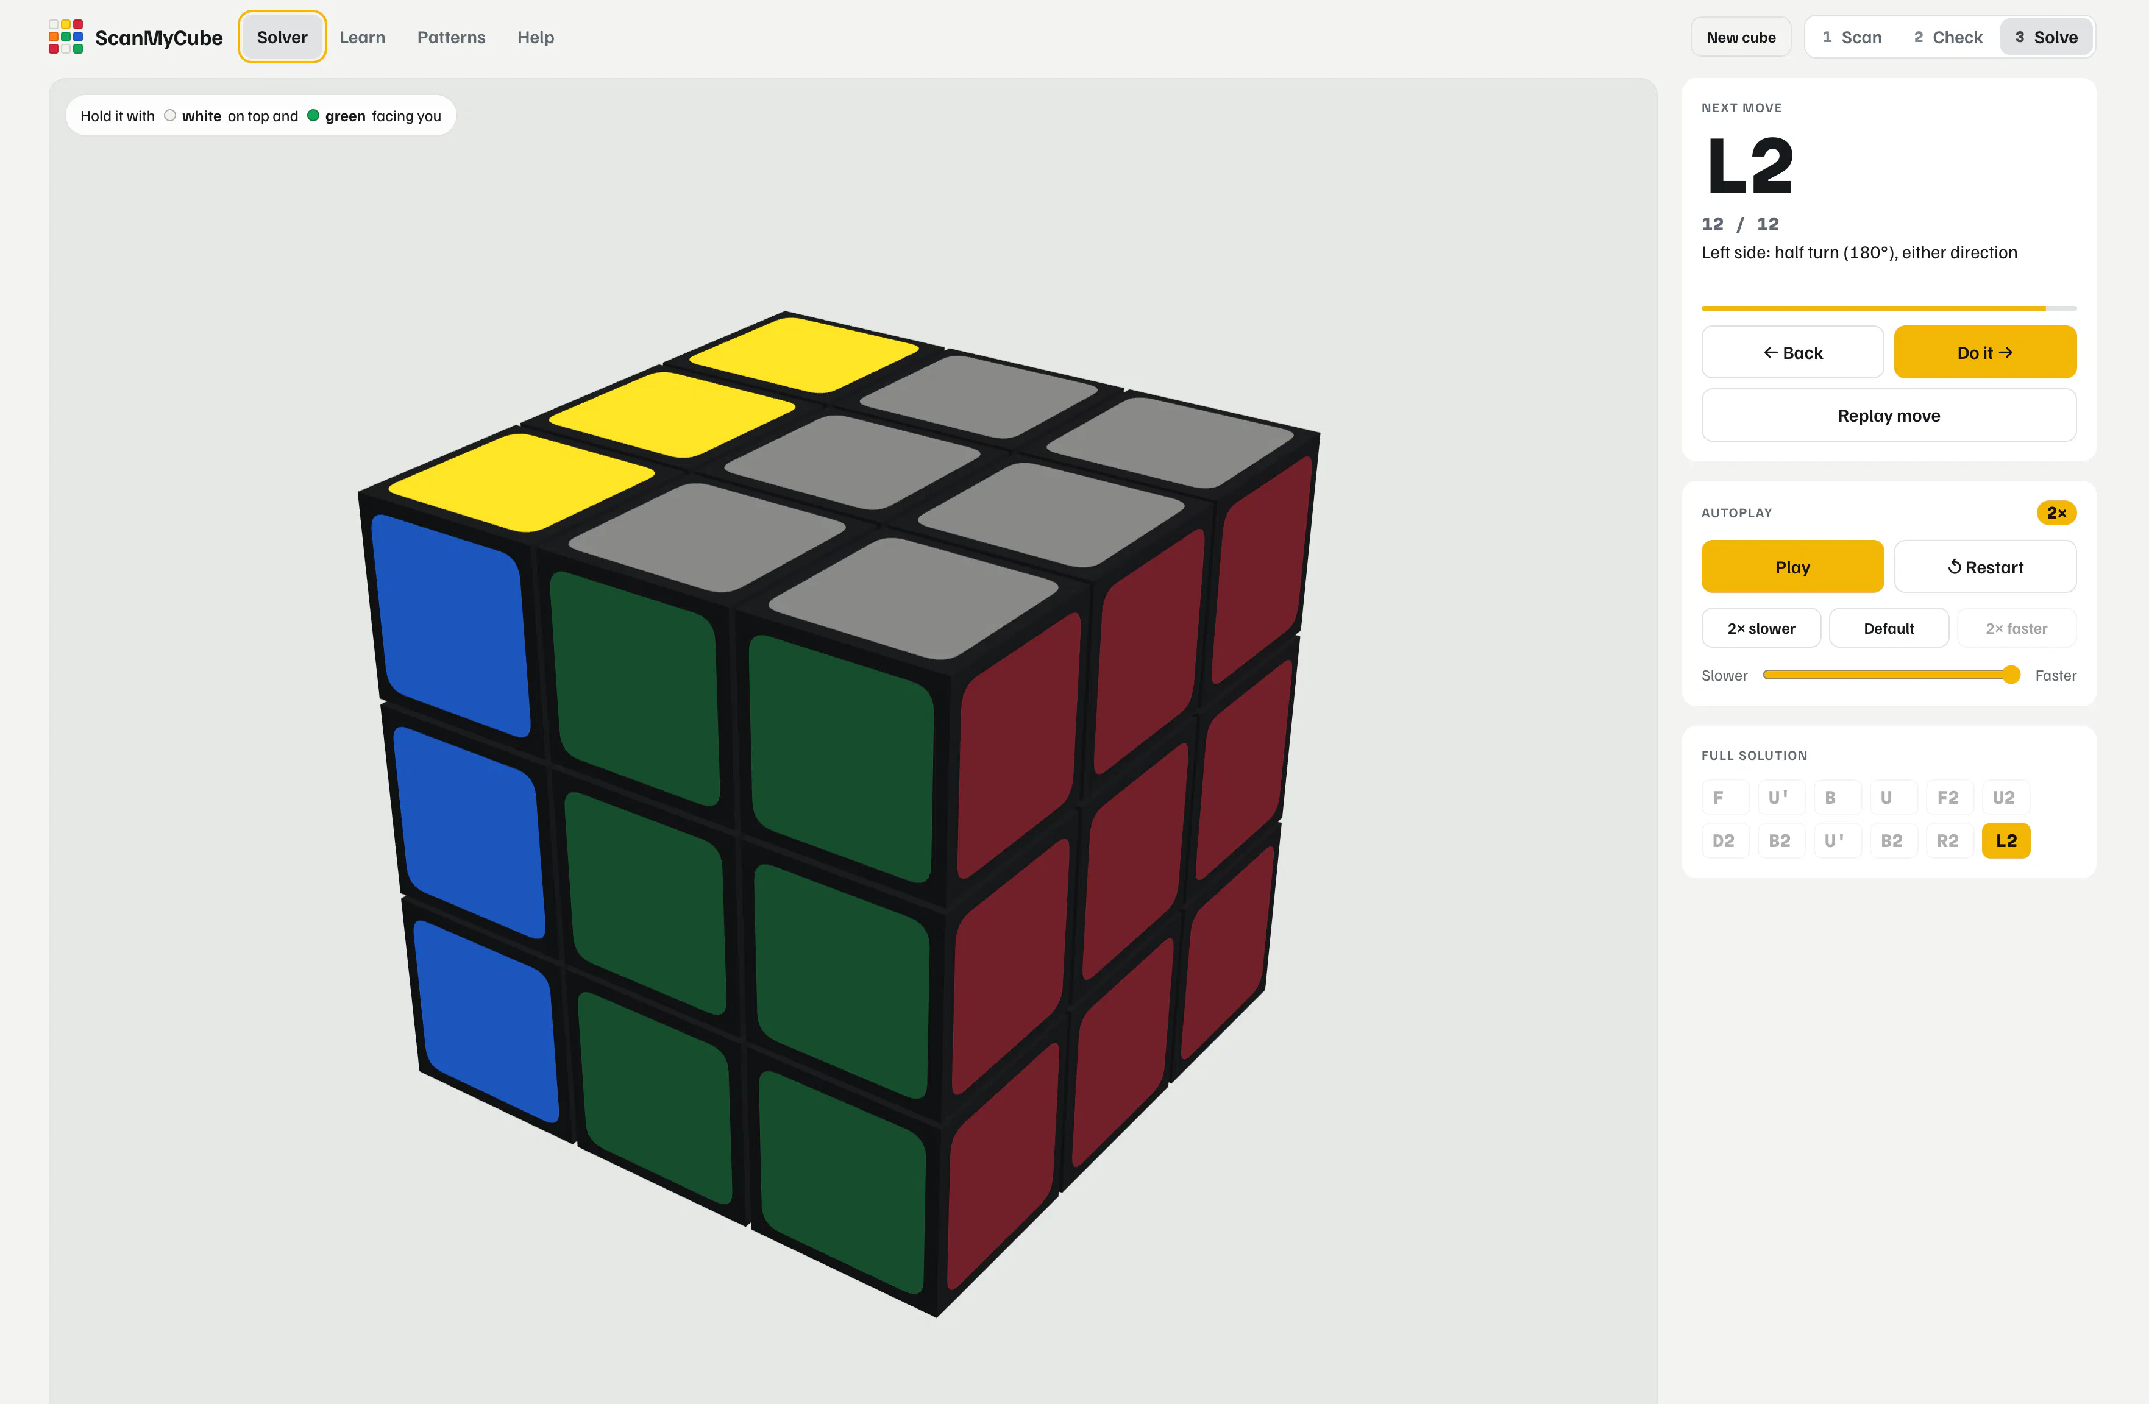Switch to step 1 Scan

point(1852,37)
